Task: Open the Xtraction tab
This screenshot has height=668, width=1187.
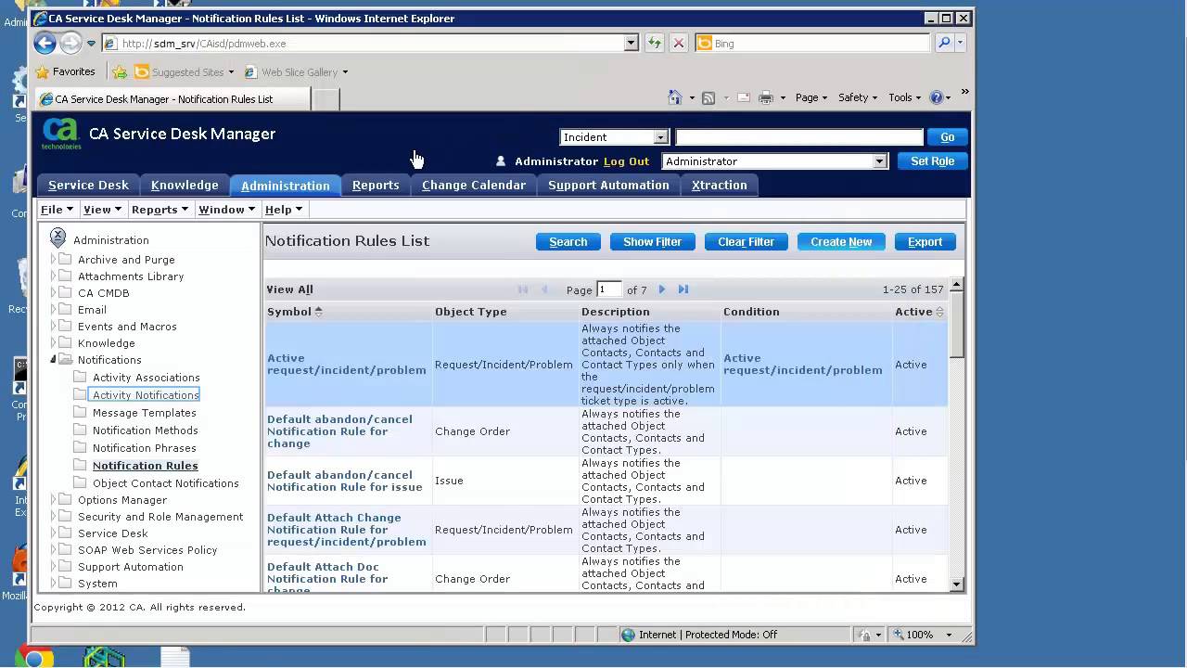Action: pos(719,185)
